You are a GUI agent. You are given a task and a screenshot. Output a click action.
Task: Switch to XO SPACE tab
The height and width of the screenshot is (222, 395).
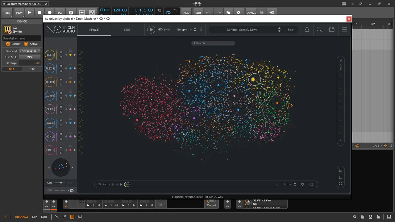(94, 30)
